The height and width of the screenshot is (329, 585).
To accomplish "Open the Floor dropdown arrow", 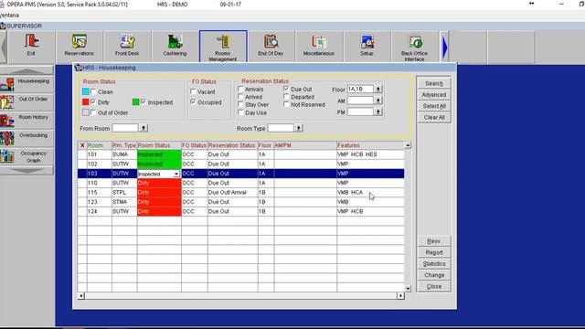I will (378, 90).
